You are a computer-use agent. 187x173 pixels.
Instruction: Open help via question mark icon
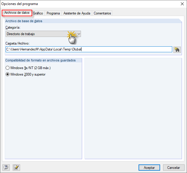6,167
